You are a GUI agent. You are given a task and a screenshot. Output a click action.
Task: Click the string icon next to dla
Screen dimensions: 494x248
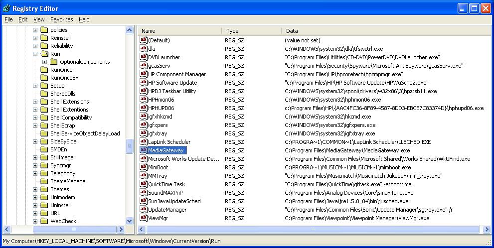[x=144, y=48]
